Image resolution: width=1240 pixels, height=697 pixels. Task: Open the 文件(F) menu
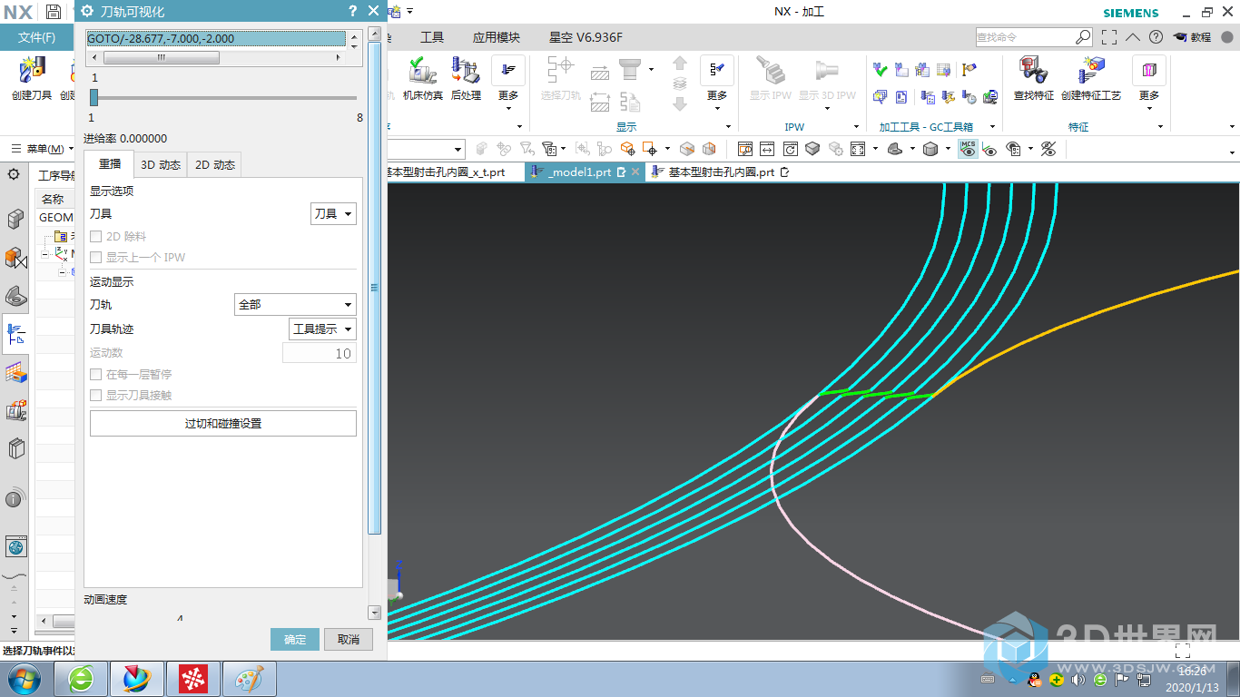pyautogui.click(x=37, y=37)
